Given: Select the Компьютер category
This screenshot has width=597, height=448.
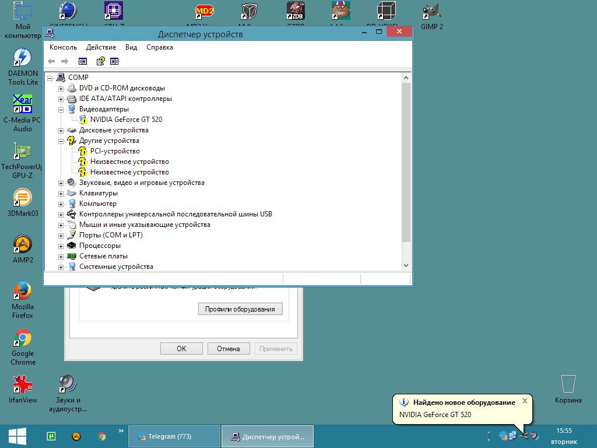Looking at the screenshot, I should [x=98, y=204].
